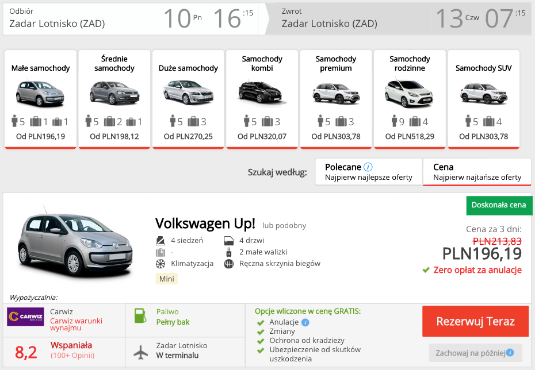Click the suitcase icon next to 2 małe walizki
Screen dimensions: 535x370
tap(229, 252)
